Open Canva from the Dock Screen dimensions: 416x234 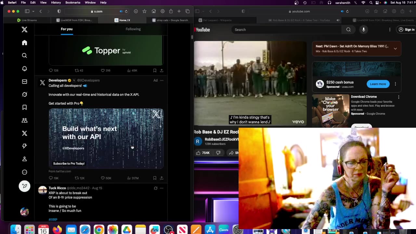pos(224,230)
